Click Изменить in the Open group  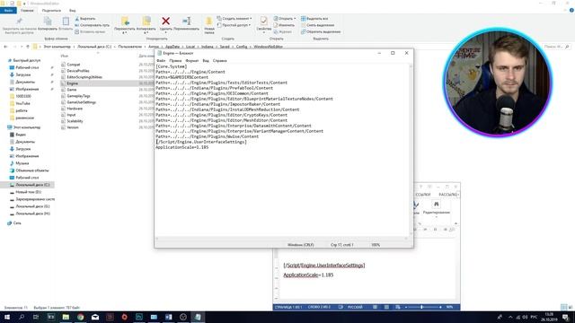pos(284,25)
